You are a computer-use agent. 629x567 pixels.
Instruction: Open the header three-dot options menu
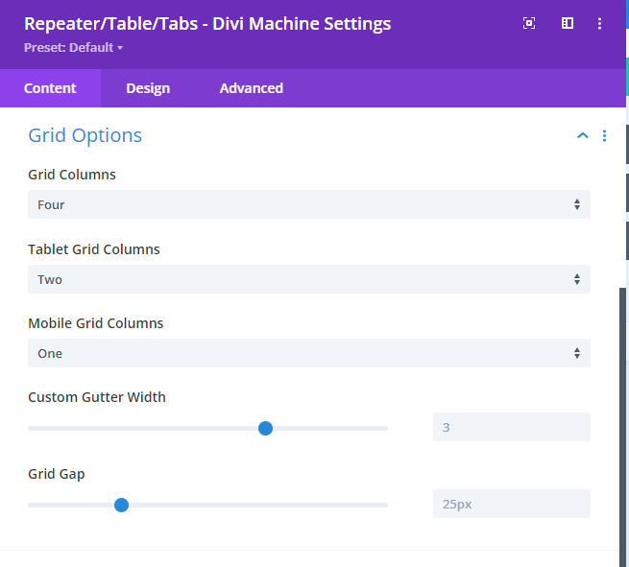click(x=601, y=24)
